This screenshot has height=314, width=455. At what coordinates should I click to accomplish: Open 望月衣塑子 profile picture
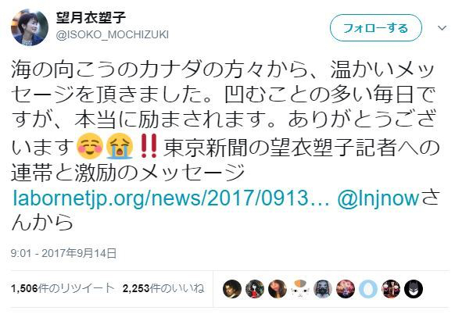(x=30, y=27)
